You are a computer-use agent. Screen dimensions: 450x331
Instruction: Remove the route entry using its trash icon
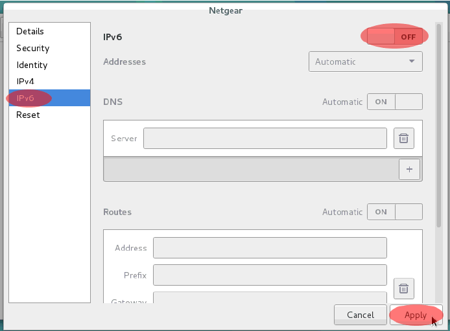click(403, 289)
